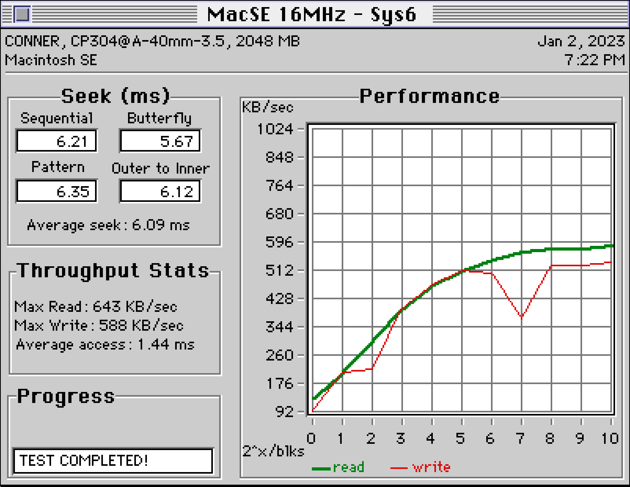Click the Macintosh SE machine label
The width and height of the screenshot is (630, 487).
pyautogui.click(x=51, y=60)
